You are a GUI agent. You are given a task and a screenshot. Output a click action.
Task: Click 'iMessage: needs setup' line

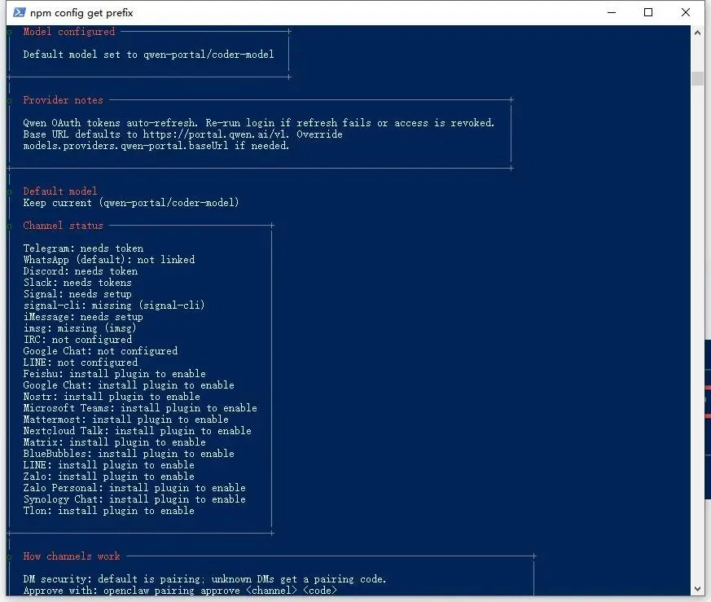[x=83, y=317]
